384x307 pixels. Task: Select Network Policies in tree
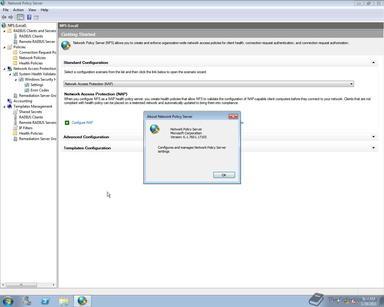point(32,58)
